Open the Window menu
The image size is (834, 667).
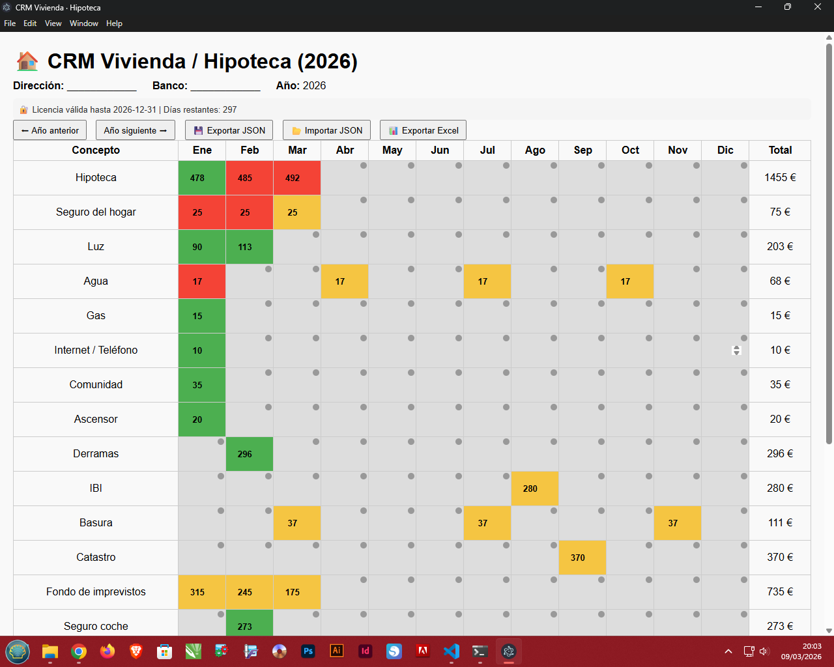tap(84, 23)
